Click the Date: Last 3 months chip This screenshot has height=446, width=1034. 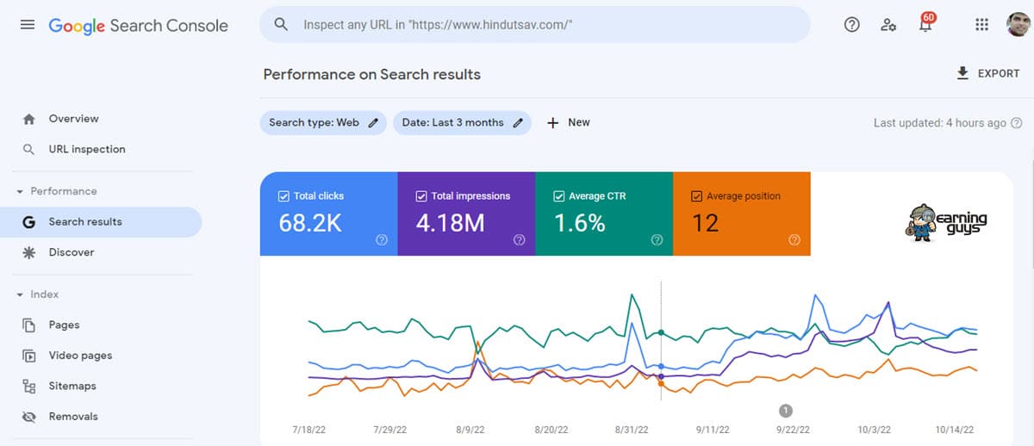[462, 122]
